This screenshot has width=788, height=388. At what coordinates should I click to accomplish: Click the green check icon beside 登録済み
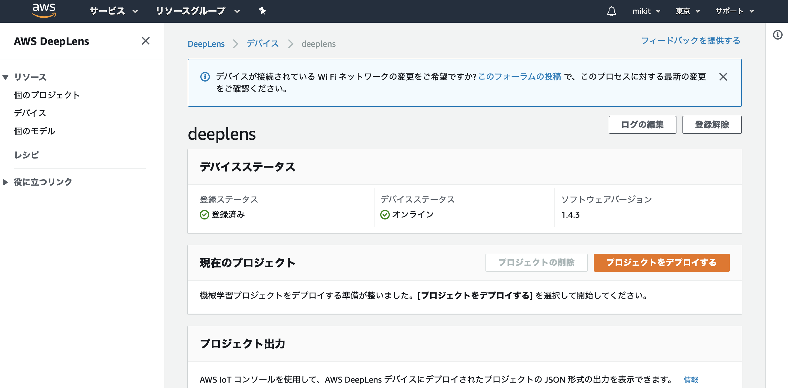click(x=204, y=215)
